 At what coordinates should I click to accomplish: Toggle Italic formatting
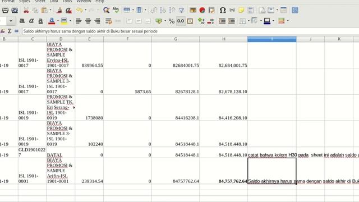pyautogui.click(x=31, y=21)
